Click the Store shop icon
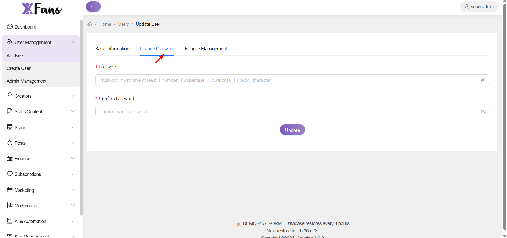The image size is (507, 238). pos(10,127)
